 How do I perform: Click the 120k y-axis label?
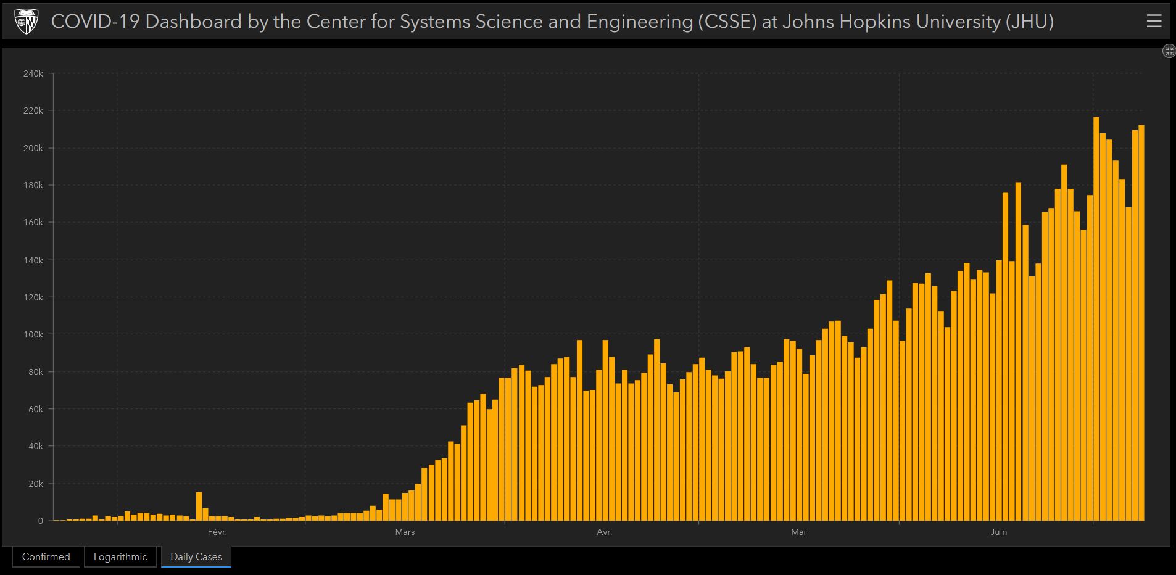33,297
